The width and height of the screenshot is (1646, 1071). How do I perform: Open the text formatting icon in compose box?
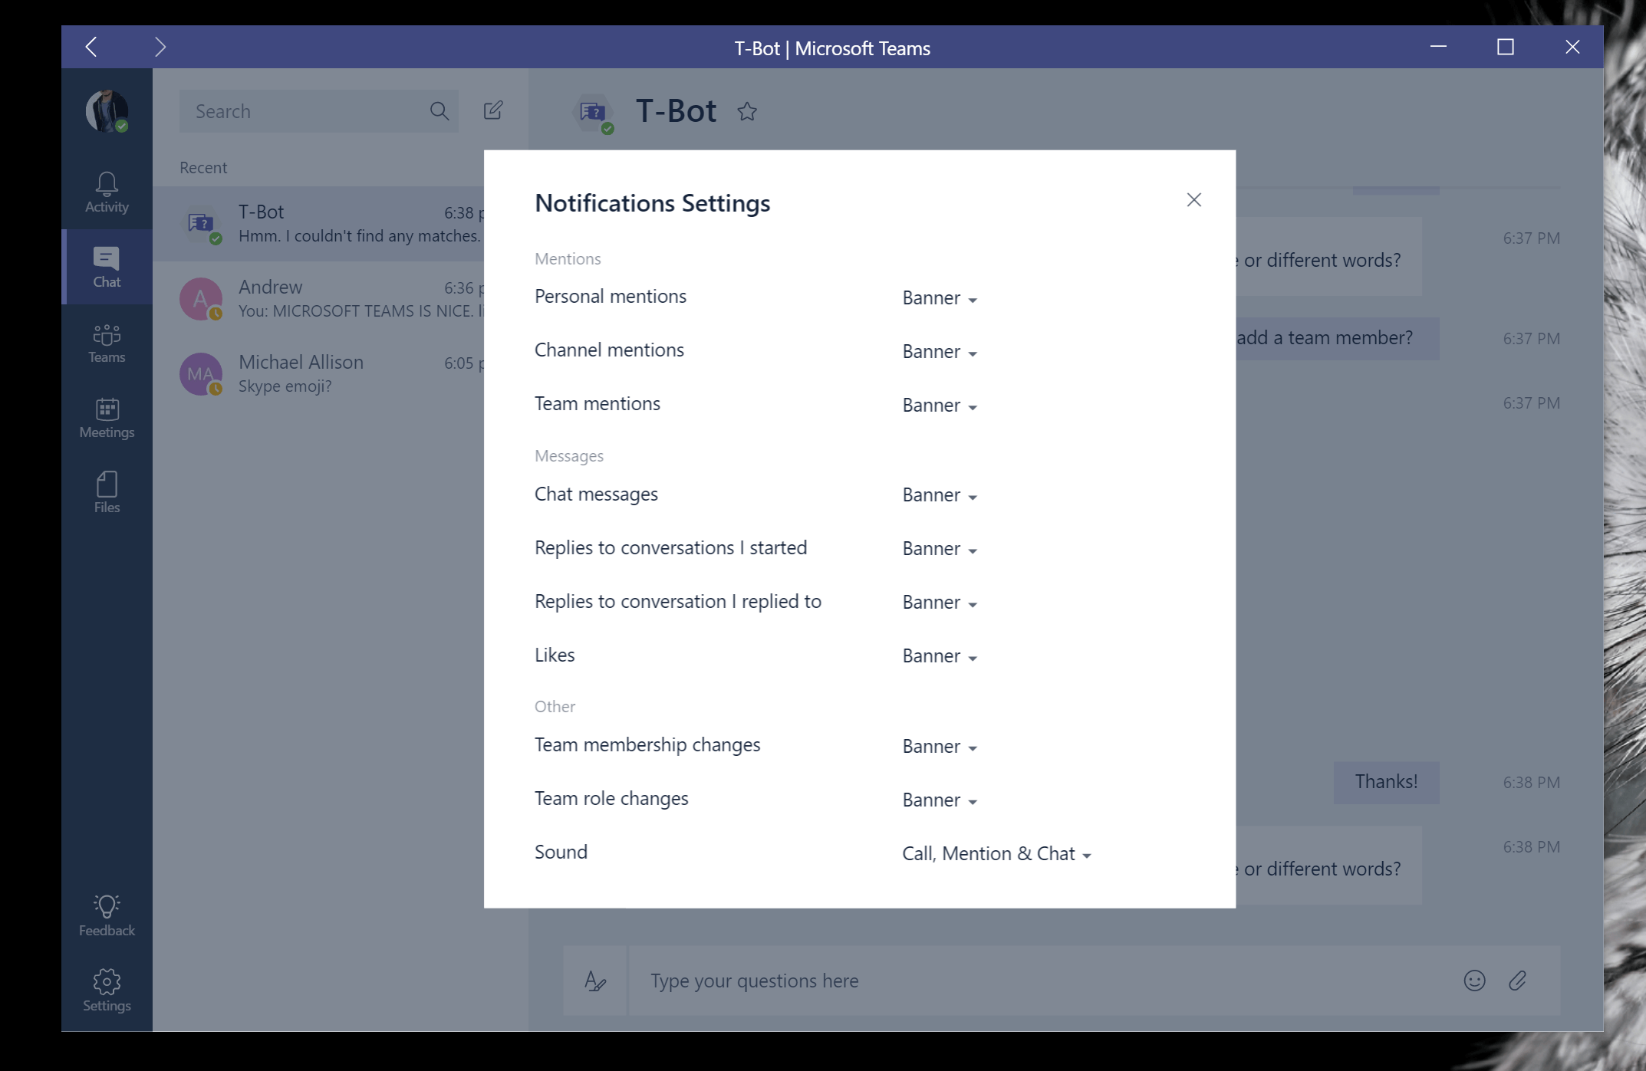[595, 981]
